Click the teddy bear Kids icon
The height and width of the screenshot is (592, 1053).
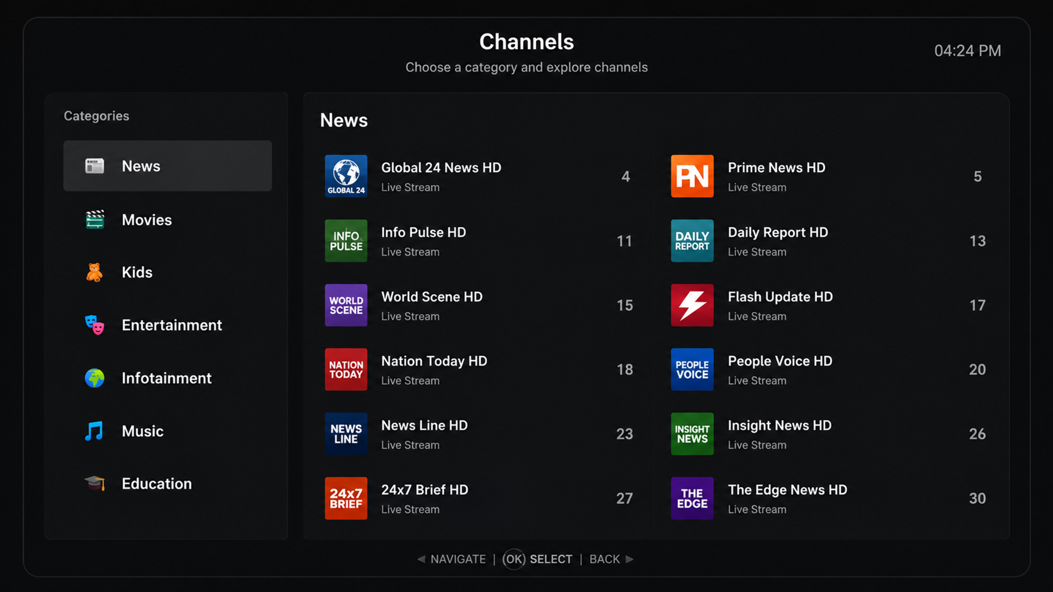[94, 272]
